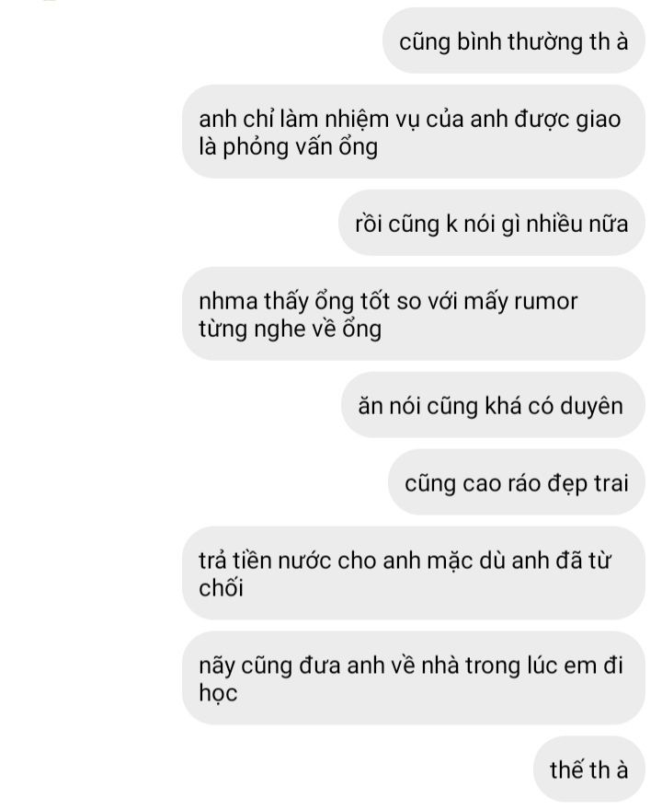Image resolution: width=662 pixels, height=810 pixels.
Task: Click the bubble 'rồi cũng k nói gì nhiều nữa'
Action: point(492,223)
